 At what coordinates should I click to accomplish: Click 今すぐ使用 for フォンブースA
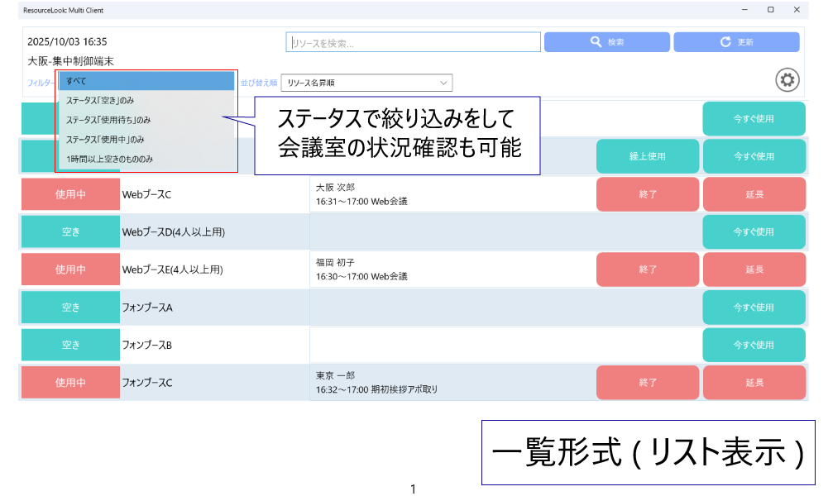754,308
